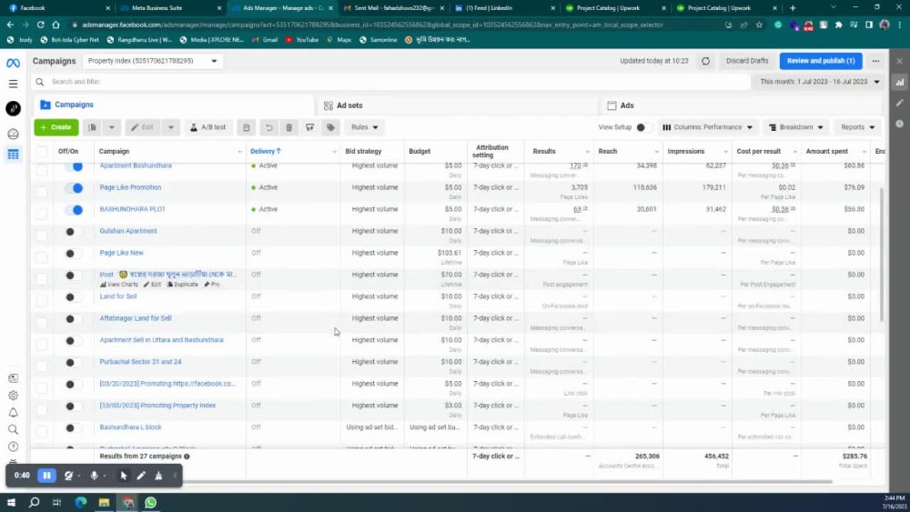
Task: Select all campaigns with header checkbox
Action: coord(42,151)
